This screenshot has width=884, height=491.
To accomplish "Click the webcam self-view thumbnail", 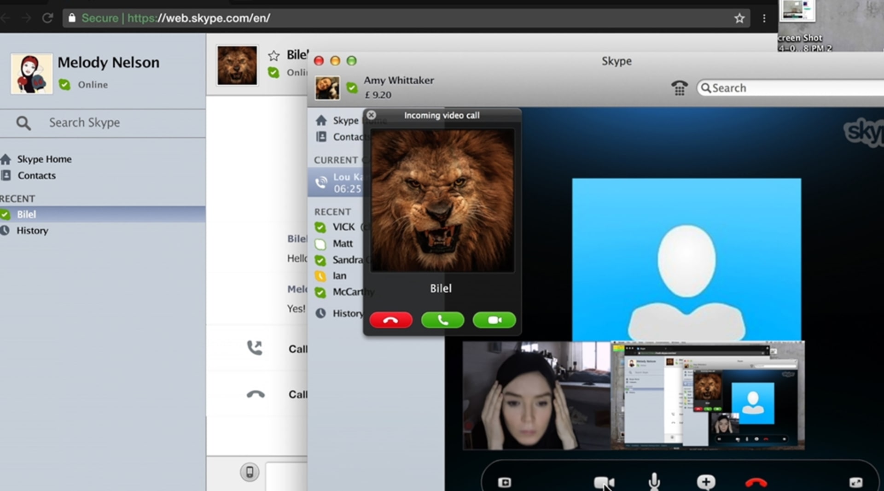I will tap(536, 396).
